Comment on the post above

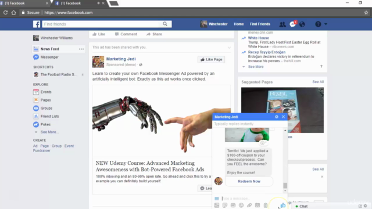click(126, 34)
